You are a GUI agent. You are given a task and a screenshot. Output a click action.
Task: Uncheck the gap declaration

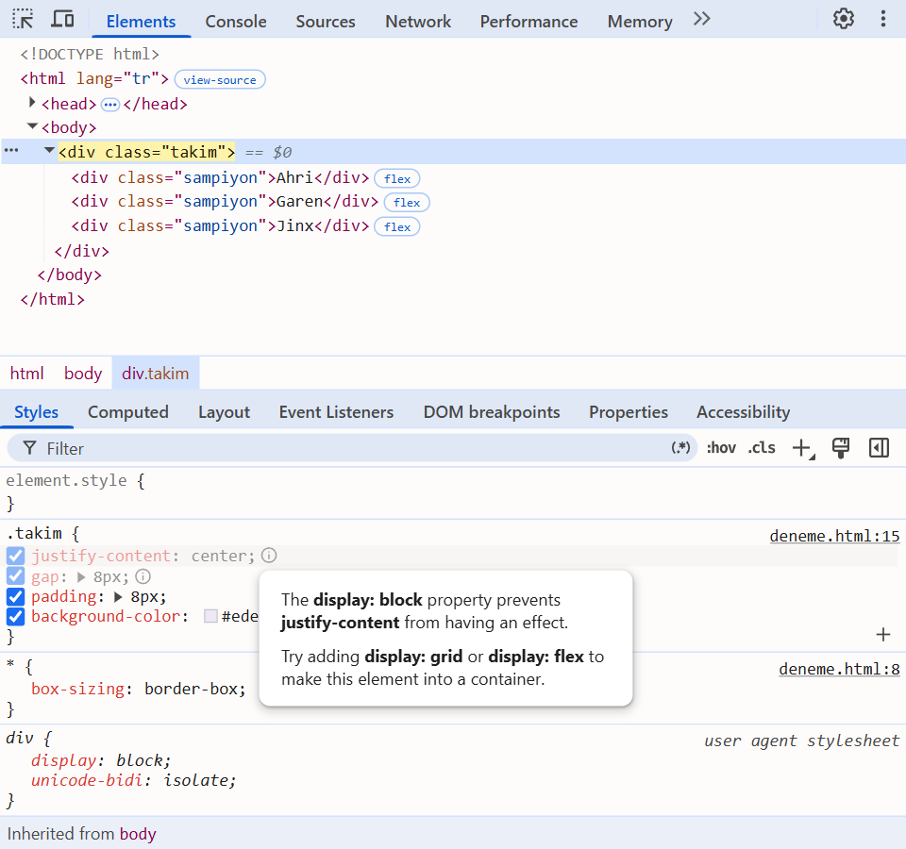click(x=16, y=576)
